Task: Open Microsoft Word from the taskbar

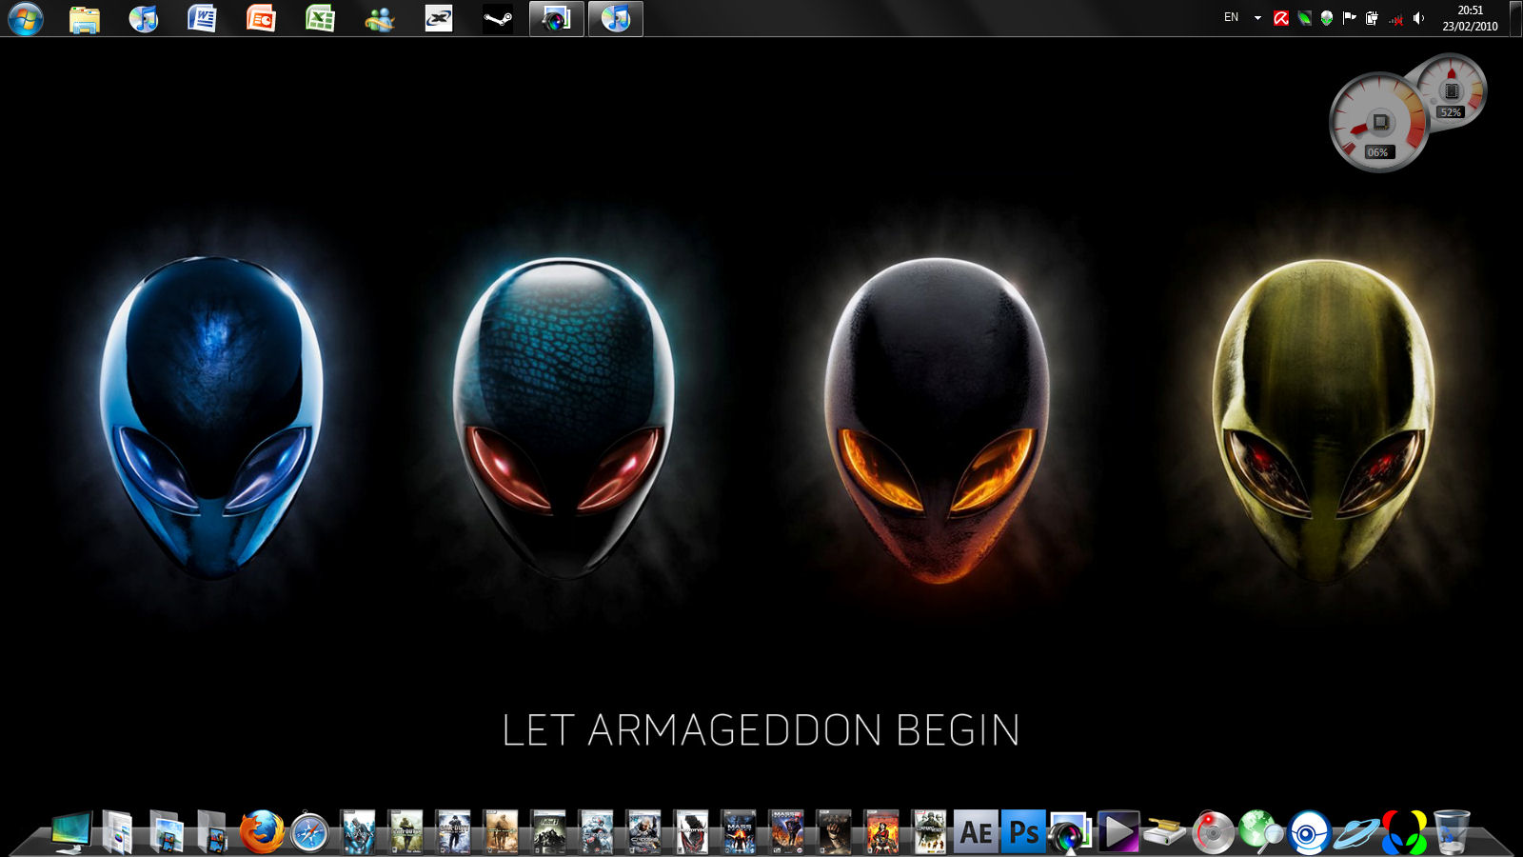Action: click(x=202, y=18)
